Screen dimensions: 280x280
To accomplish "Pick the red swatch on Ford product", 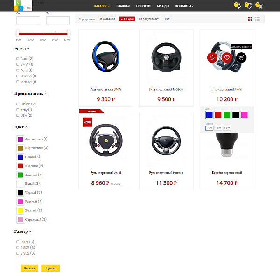I will click(218, 115).
